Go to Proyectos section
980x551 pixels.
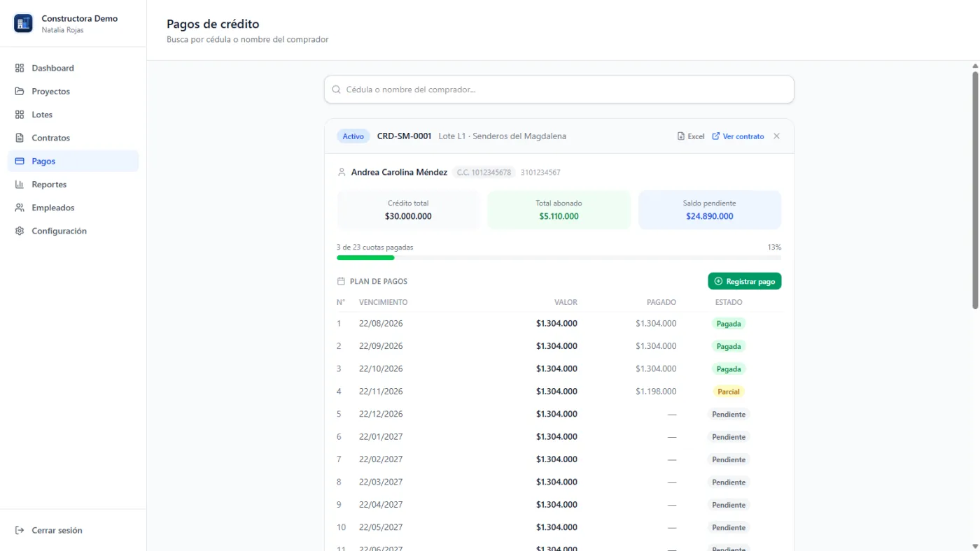(x=73, y=92)
